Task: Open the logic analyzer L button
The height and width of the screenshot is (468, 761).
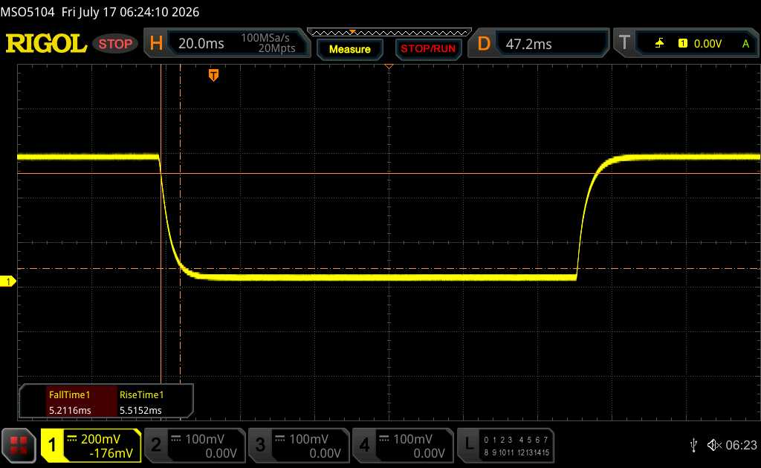Action: coord(469,445)
